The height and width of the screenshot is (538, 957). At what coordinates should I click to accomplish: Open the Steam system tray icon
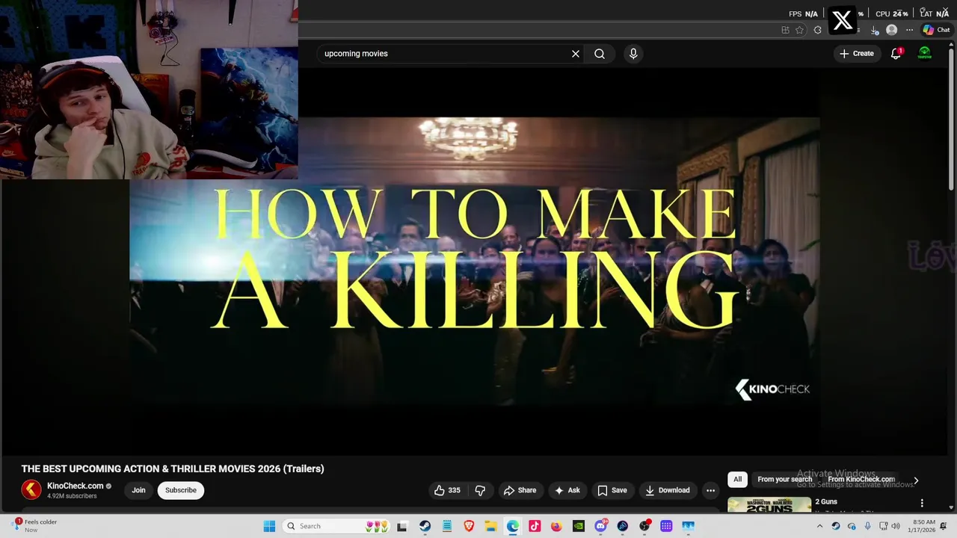[836, 526]
